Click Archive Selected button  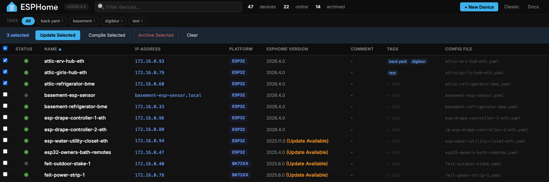click(156, 35)
